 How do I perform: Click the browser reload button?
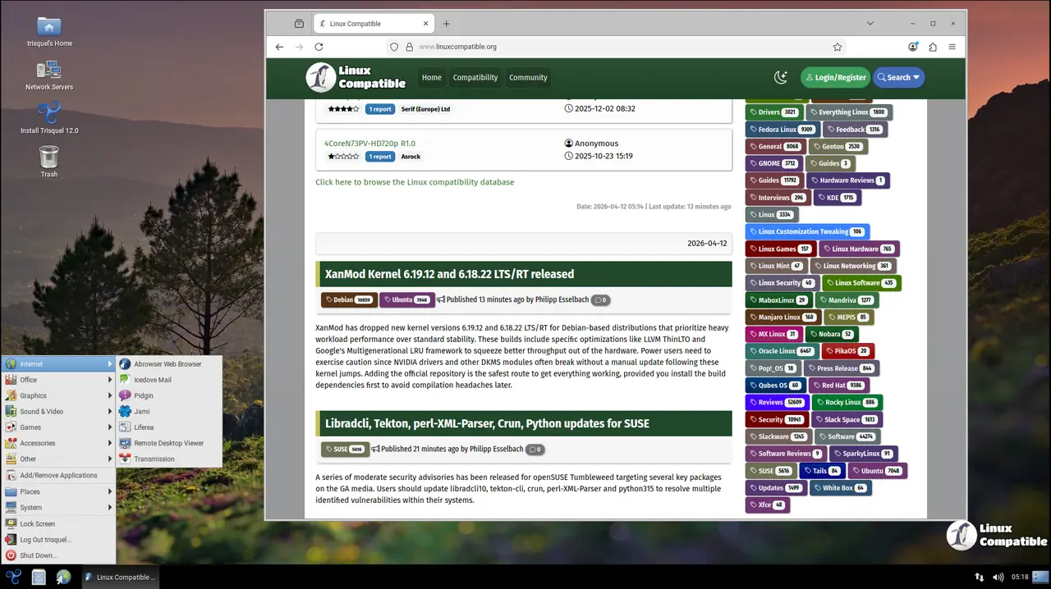319,47
